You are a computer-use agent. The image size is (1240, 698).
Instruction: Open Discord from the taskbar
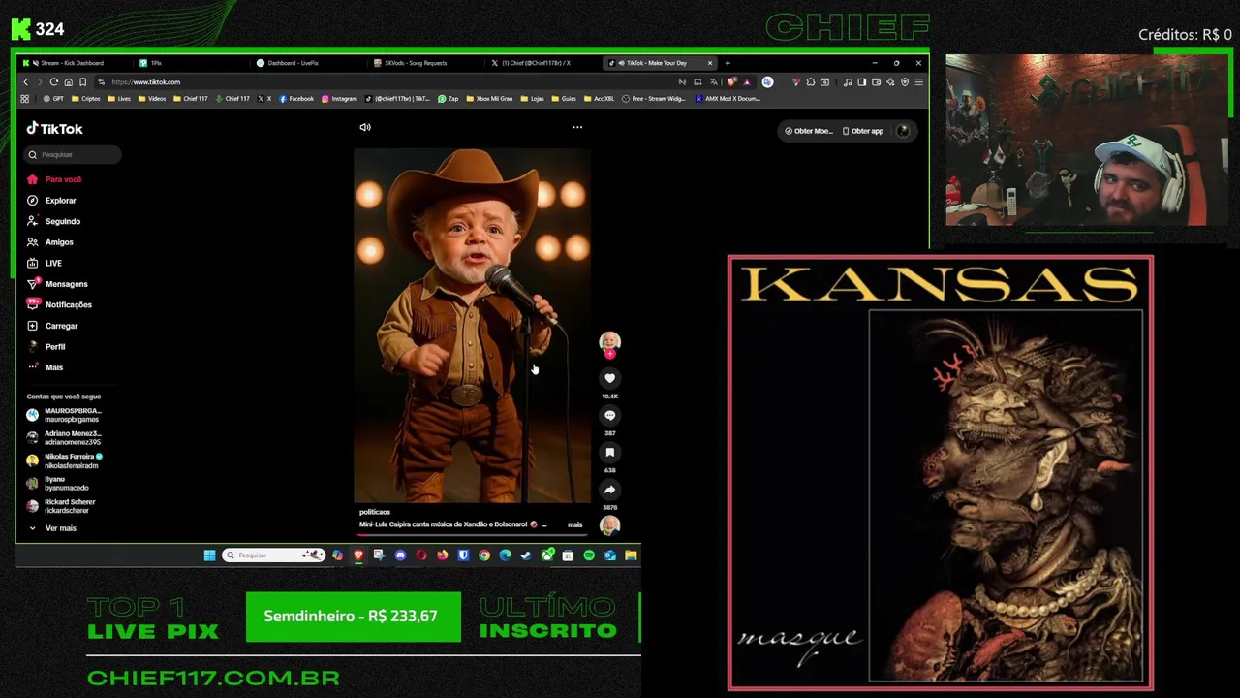400,555
